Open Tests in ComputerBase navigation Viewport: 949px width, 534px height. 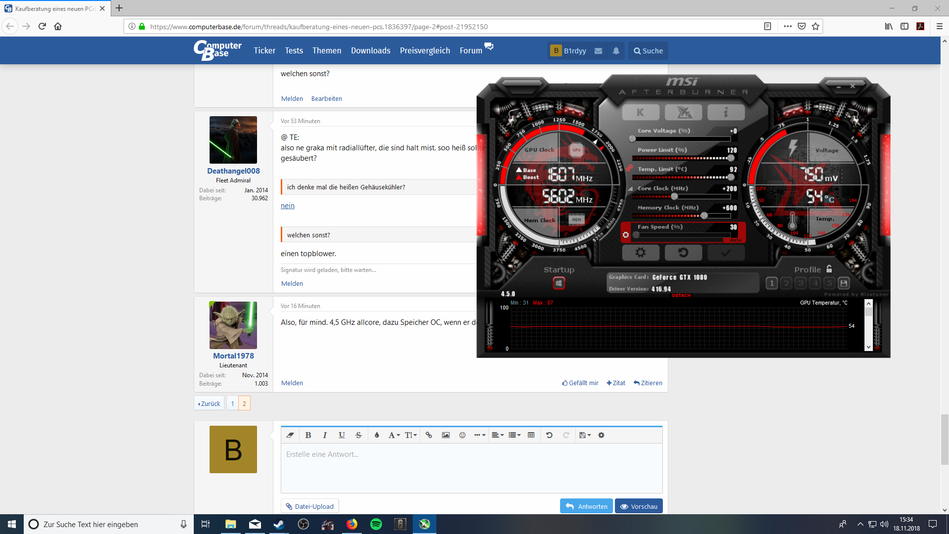click(x=294, y=50)
